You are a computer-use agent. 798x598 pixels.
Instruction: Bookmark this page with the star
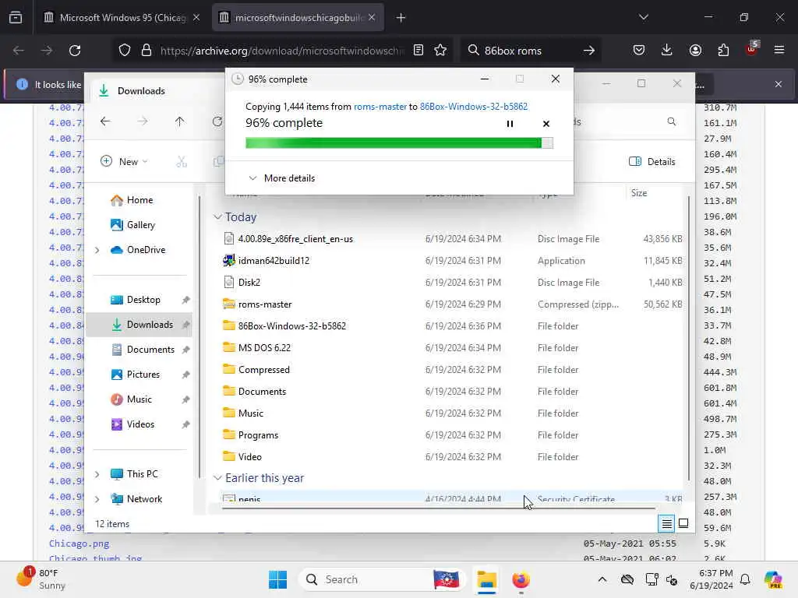pos(440,51)
